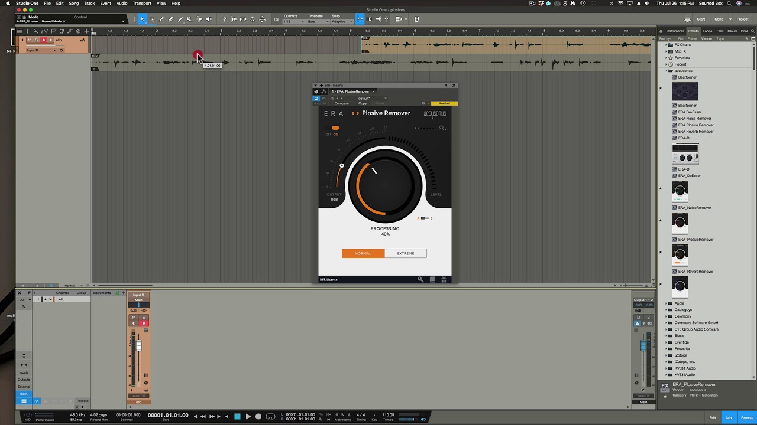Solo the elib mixer channel
The width and height of the screenshot is (757, 425).
click(143, 318)
